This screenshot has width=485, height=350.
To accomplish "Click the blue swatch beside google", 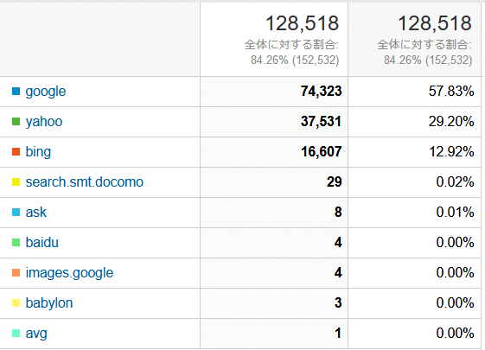I will tap(16, 92).
